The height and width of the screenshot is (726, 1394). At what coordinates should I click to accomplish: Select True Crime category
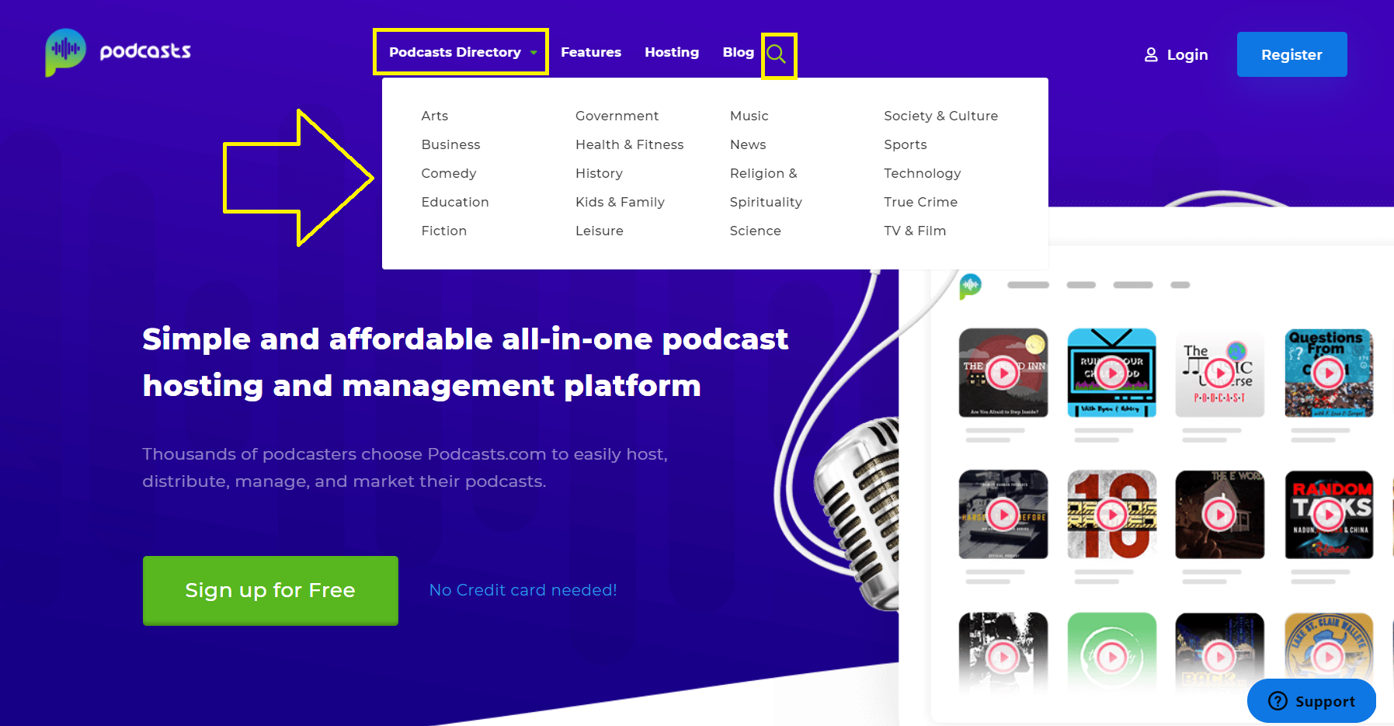tap(920, 202)
